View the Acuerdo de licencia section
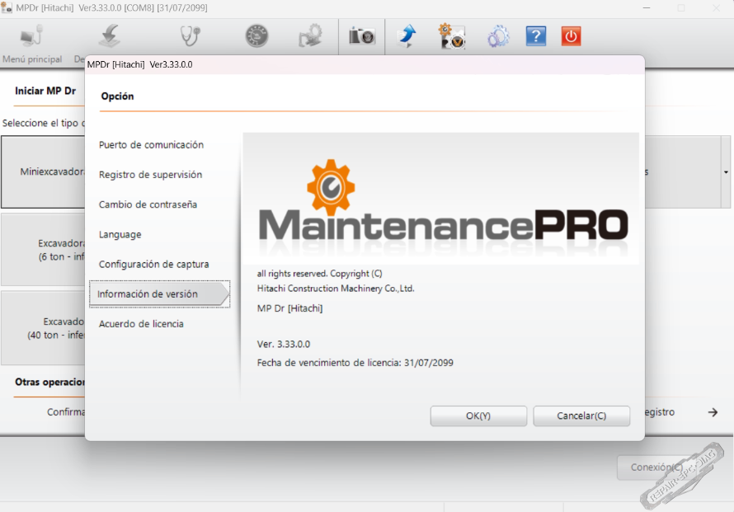 point(141,324)
